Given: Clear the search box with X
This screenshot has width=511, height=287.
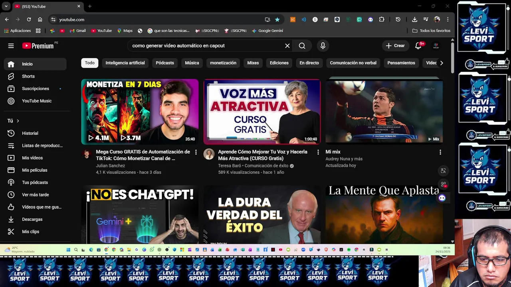Looking at the screenshot, I should coord(287,46).
